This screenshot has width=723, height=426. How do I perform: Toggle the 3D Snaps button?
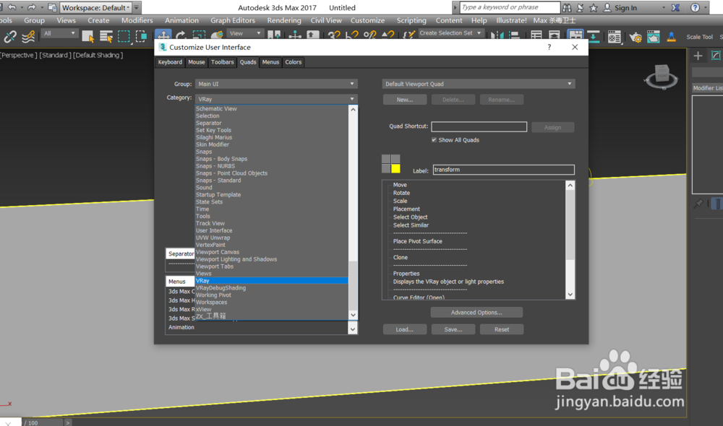[334, 35]
